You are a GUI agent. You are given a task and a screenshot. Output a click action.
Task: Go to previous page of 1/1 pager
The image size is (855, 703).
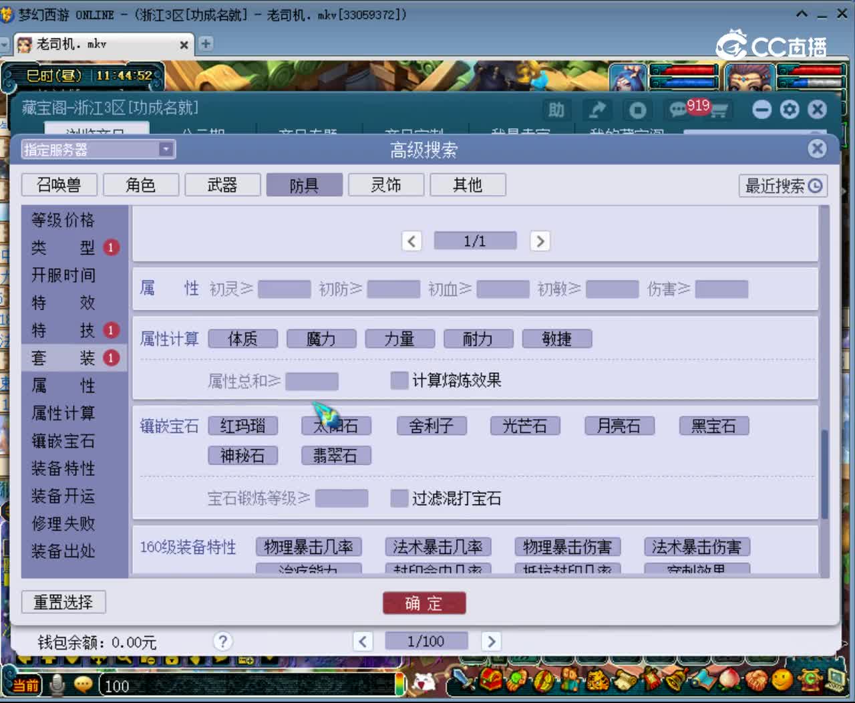[x=411, y=241]
